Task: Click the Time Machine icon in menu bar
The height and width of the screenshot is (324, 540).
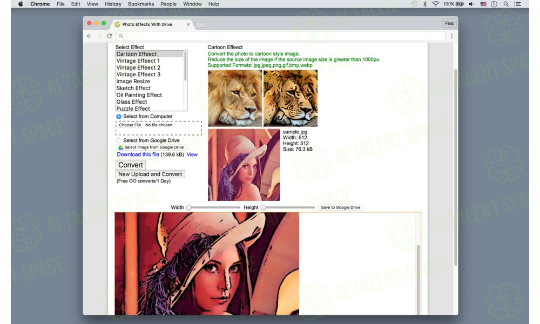Action: point(414,4)
